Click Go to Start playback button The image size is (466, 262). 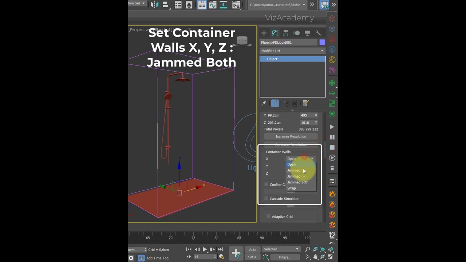[189, 249]
